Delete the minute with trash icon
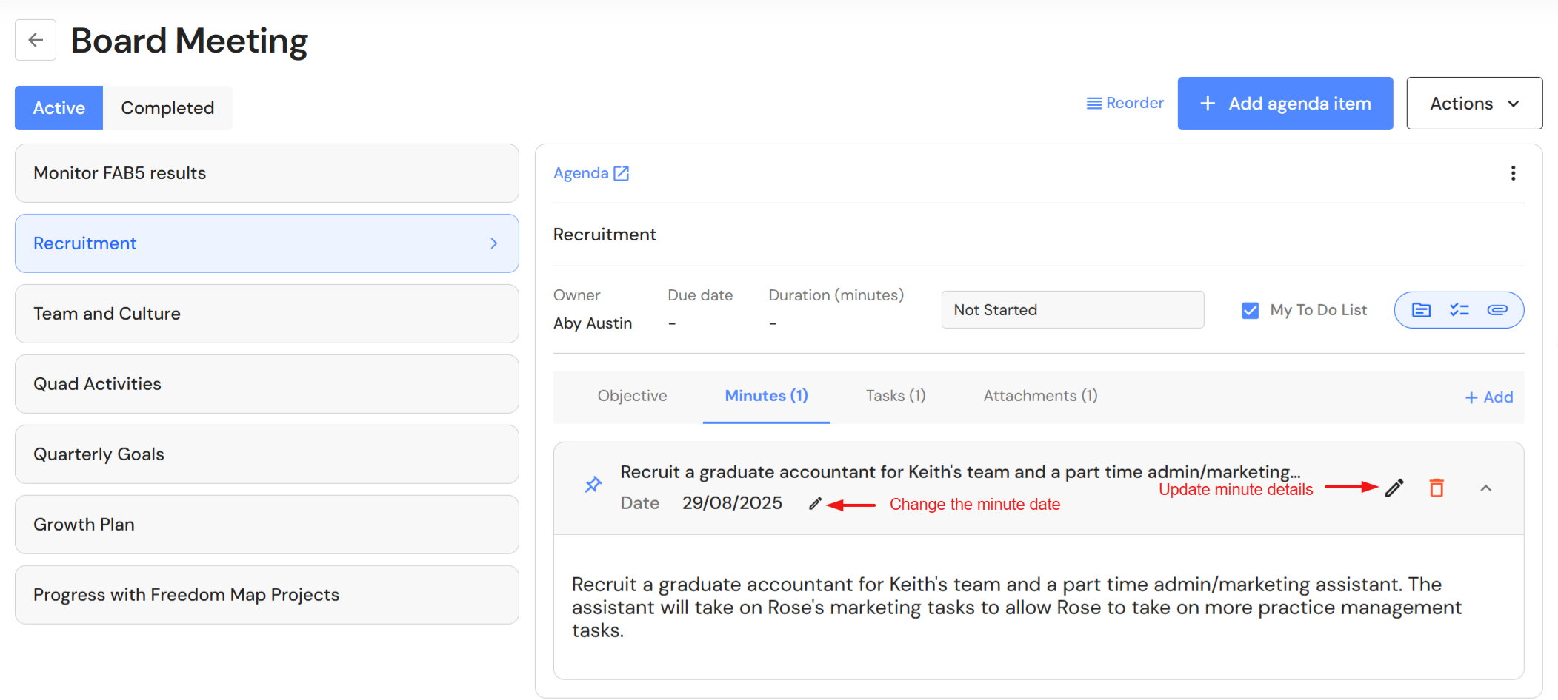Screen dimensions: 1558x700 [1437, 488]
